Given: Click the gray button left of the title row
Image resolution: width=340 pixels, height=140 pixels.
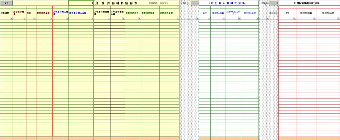Looking at the screenshot, I should pos(7,3).
